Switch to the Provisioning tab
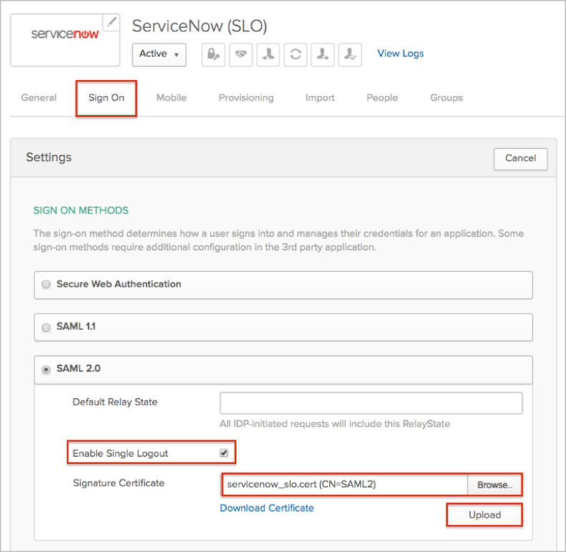Viewport: 566px width, 552px height. tap(246, 97)
